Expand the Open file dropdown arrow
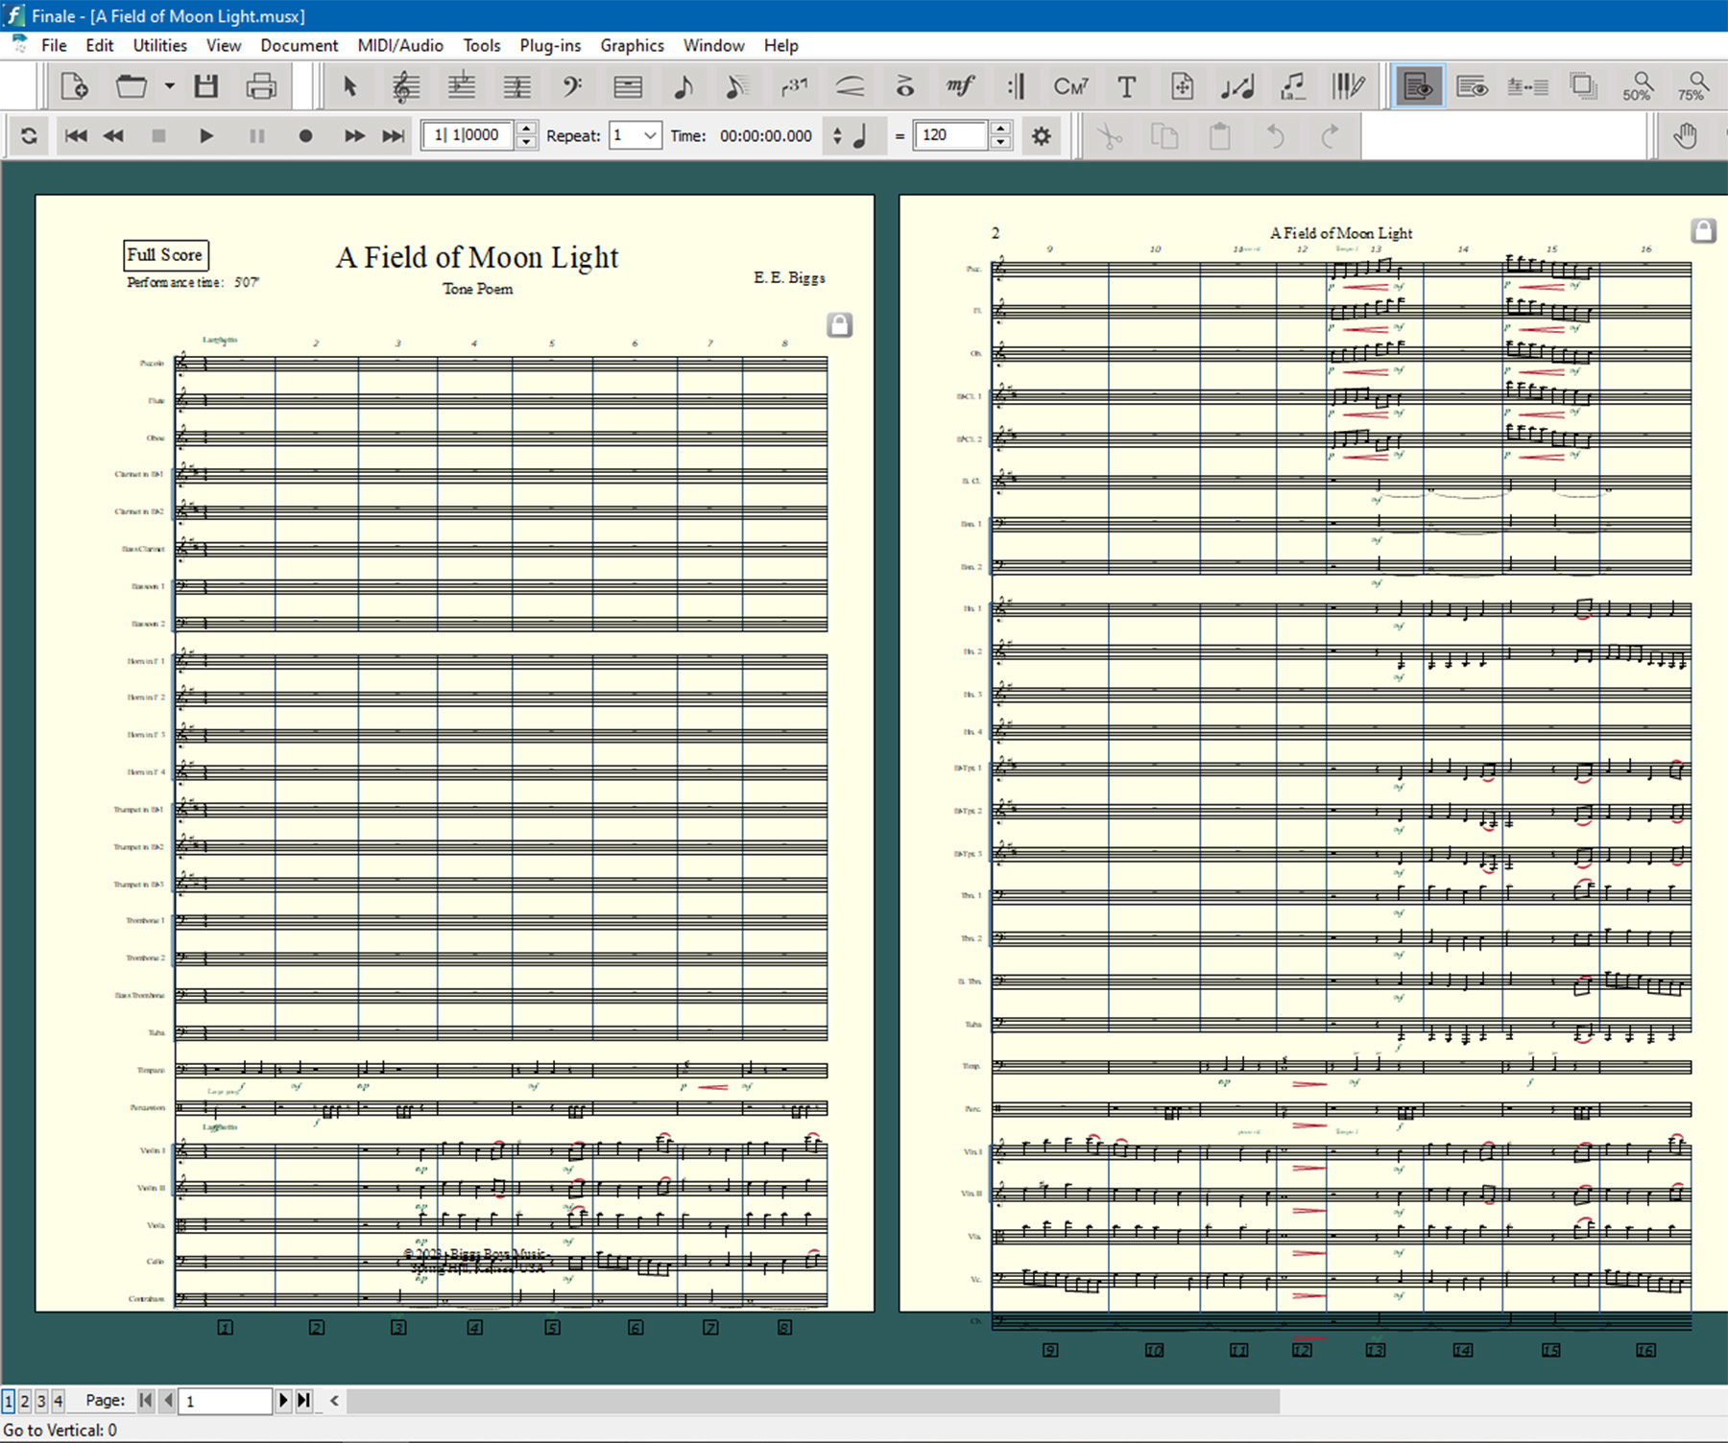 [x=170, y=86]
